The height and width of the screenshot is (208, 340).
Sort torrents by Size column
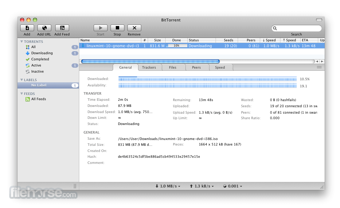157,40
